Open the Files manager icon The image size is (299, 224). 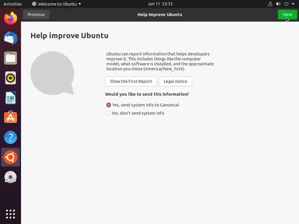point(11,58)
